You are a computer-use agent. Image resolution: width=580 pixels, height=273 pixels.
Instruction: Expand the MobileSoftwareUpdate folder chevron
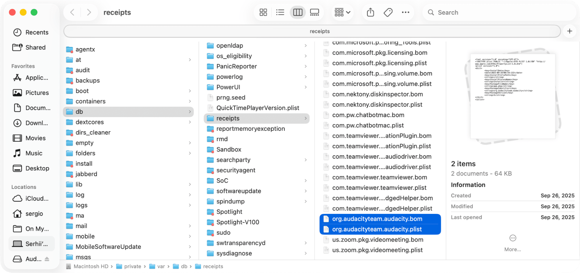tap(190, 247)
